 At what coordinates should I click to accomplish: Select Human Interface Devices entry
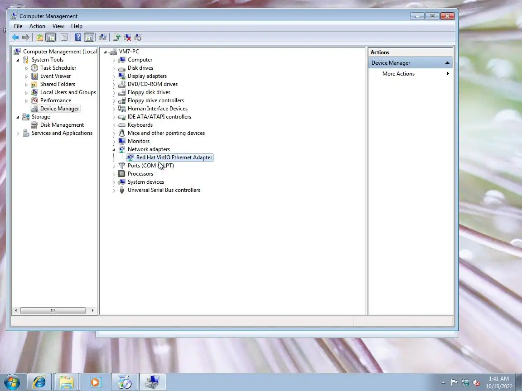click(158, 109)
